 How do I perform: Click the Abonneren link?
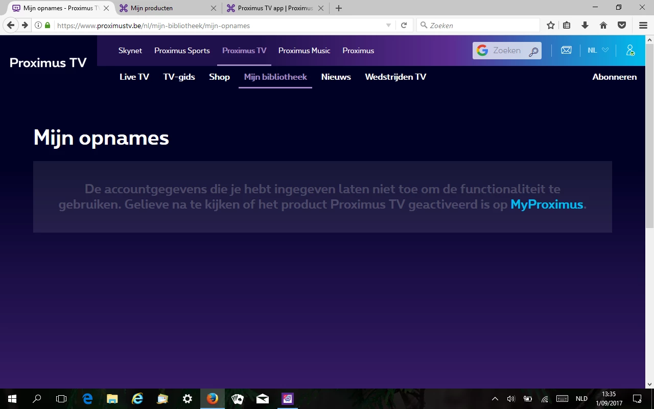pyautogui.click(x=614, y=77)
